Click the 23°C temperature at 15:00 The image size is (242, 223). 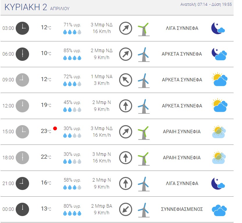point(46,131)
